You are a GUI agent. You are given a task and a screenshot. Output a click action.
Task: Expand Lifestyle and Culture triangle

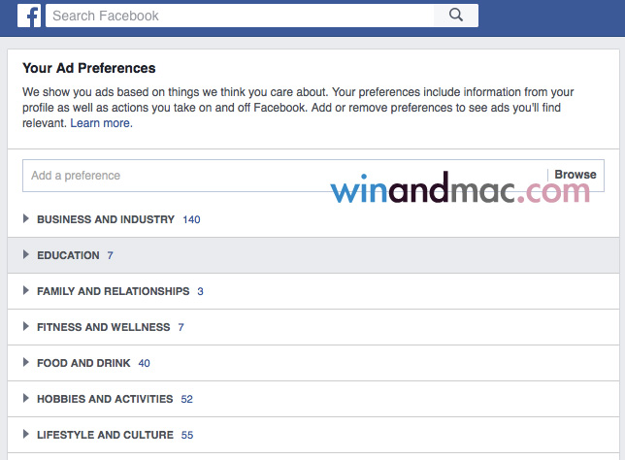[x=26, y=434]
